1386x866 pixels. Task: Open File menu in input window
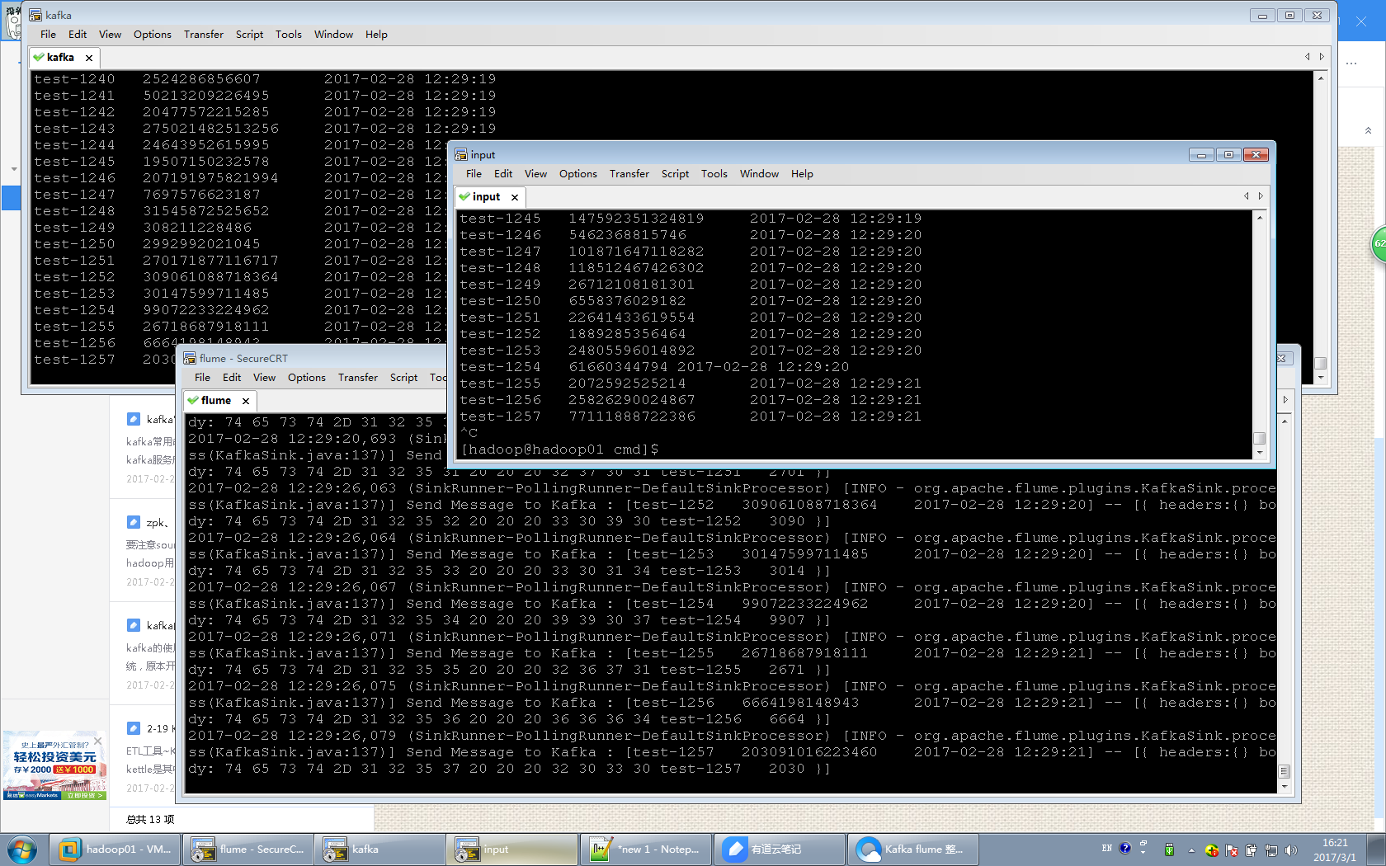pyautogui.click(x=474, y=173)
